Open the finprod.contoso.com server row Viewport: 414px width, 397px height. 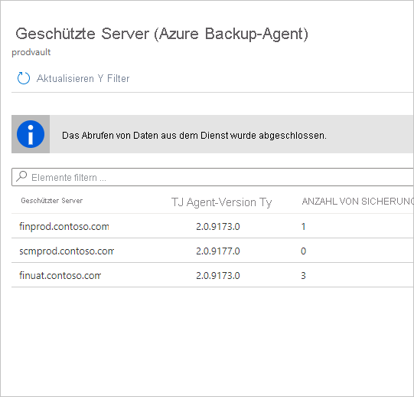(213, 226)
